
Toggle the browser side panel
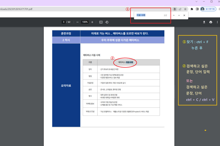tap(197, 9)
